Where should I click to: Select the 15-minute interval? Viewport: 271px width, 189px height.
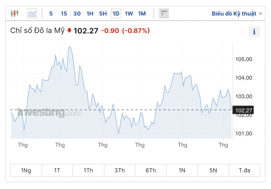[x=64, y=14]
